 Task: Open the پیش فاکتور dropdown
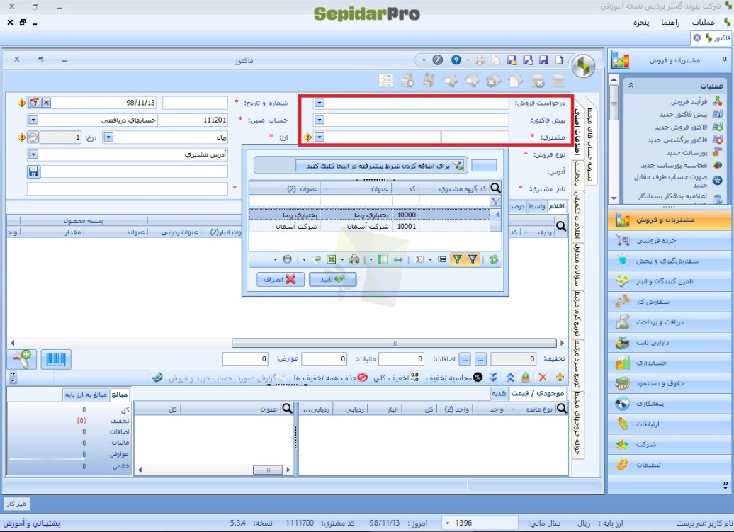(320, 120)
